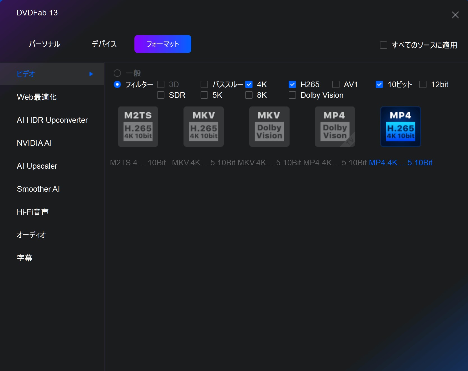Enable すべてのソースに適用 checkbox
The width and height of the screenshot is (468, 371).
[384, 45]
